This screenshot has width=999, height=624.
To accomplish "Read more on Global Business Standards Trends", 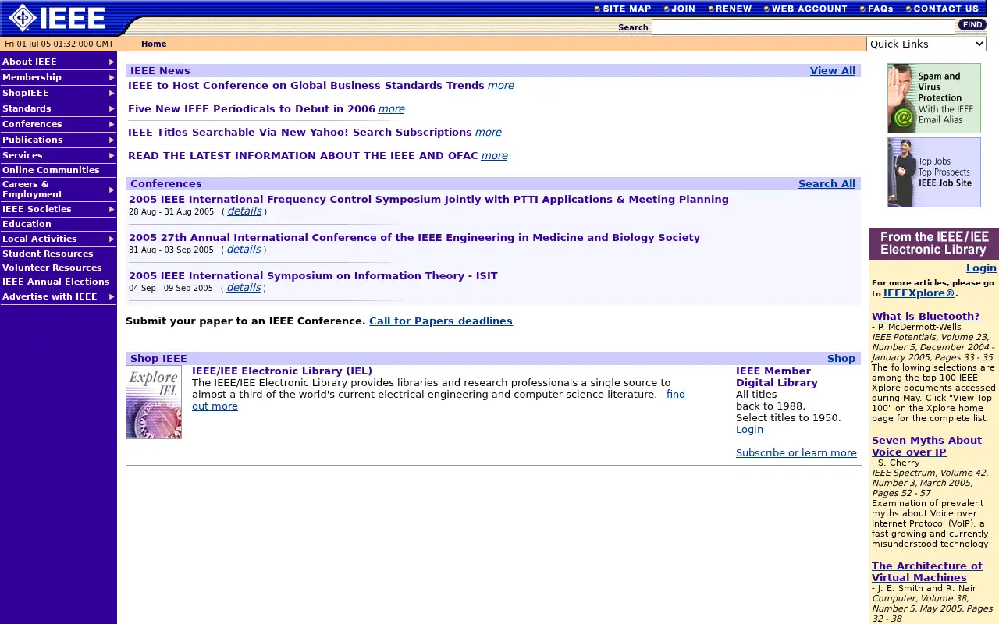I will (500, 86).
